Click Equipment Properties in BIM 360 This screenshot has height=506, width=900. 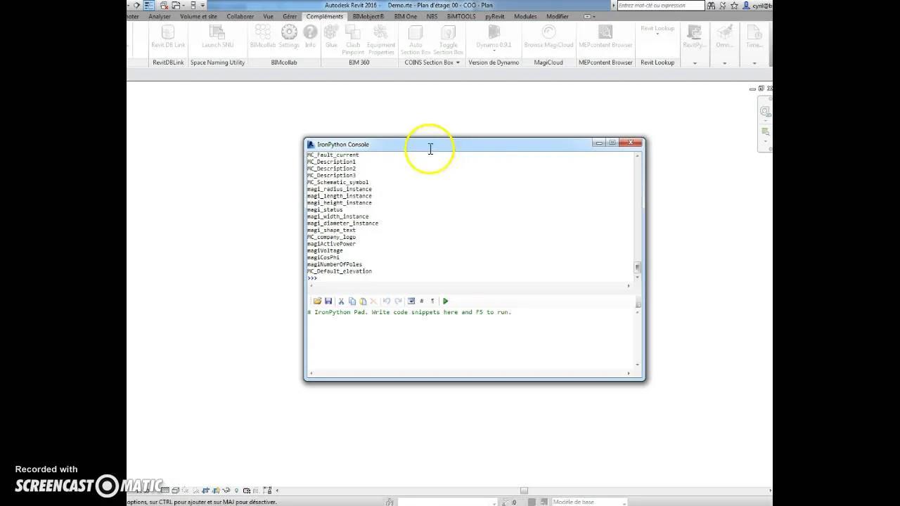click(381, 39)
